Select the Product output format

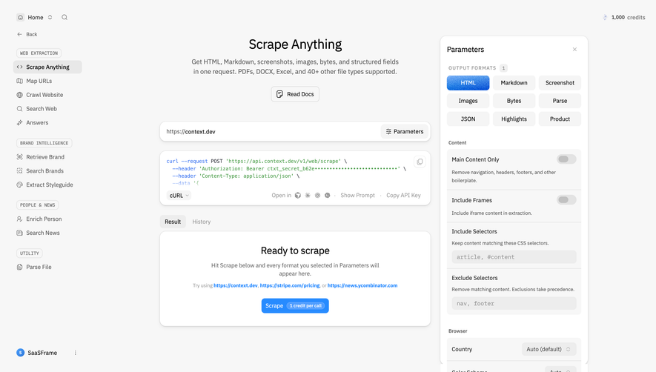point(560,119)
